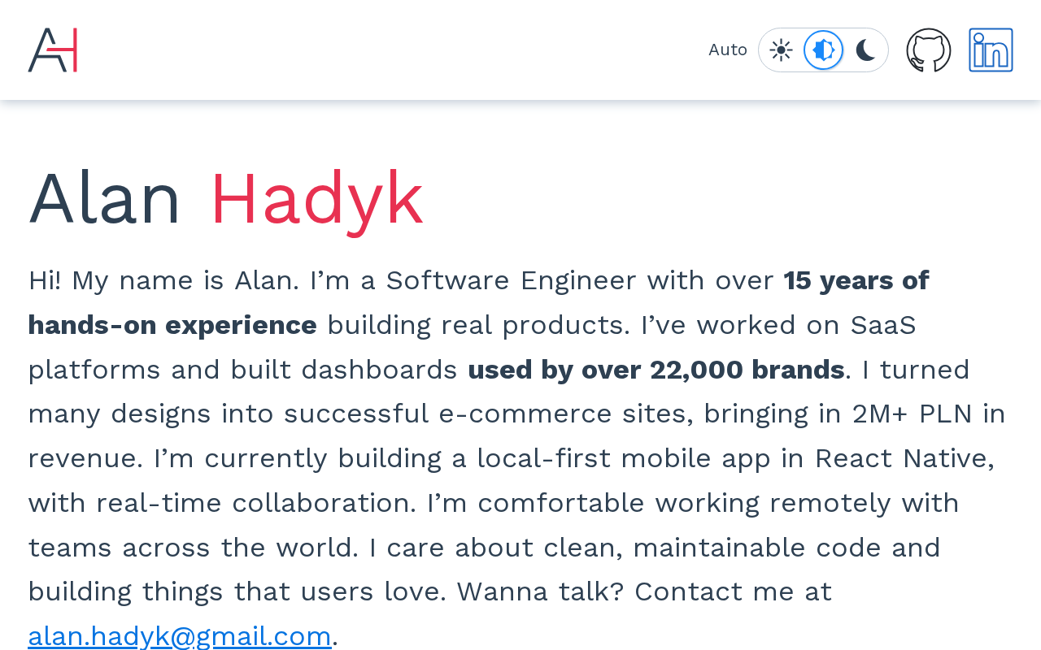Open the GitHub profile icon
Viewport: 1041px width, 650px height.
[x=929, y=50]
